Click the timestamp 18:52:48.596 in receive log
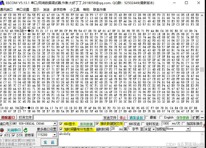The width and height of the screenshot is (206, 148). [10, 31]
